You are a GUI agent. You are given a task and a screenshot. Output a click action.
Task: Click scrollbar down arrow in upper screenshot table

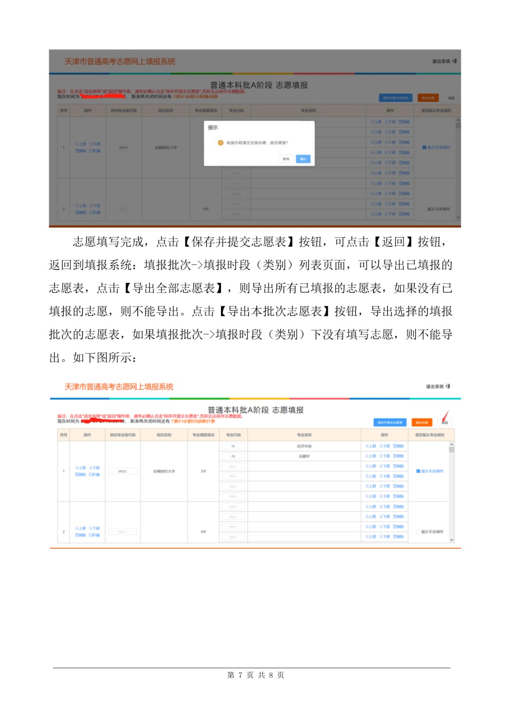(x=458, y=217)
